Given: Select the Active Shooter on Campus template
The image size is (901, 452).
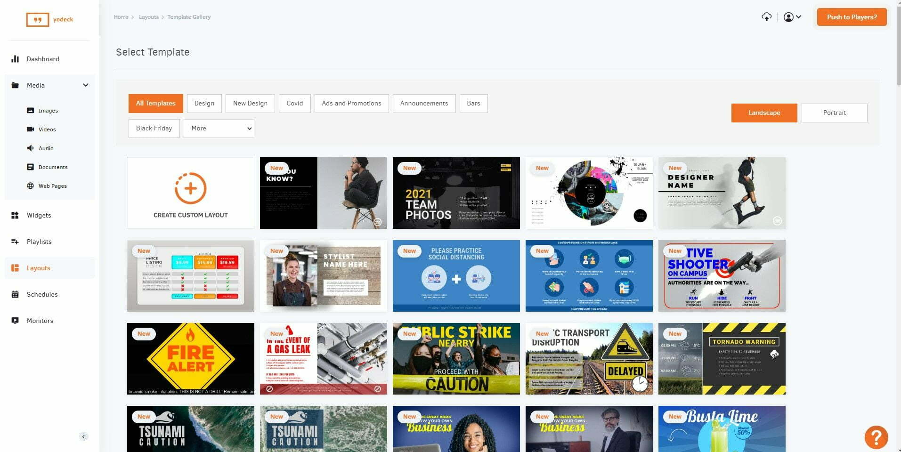Looking at the screenshot, I should [x=722, y=276].
